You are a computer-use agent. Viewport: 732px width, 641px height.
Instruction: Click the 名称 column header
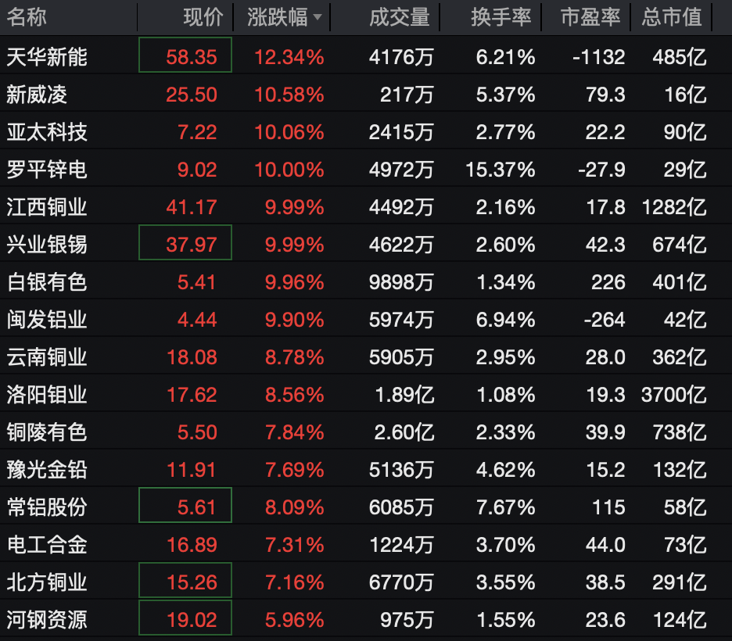(27, 17)
